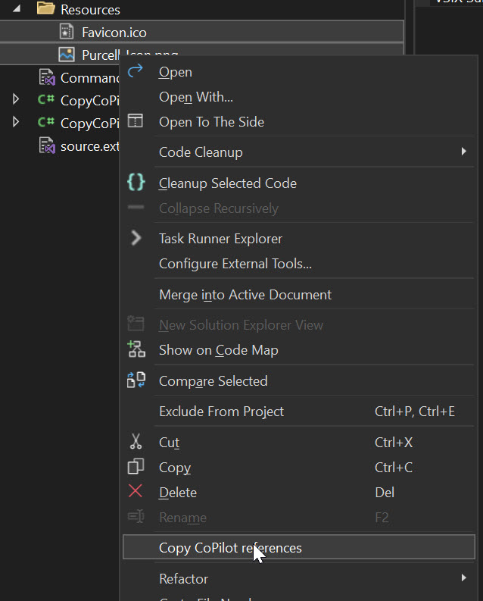Click the Show on Code Map icon
Screen dimensions: 483x601
(x=136, y=349)
